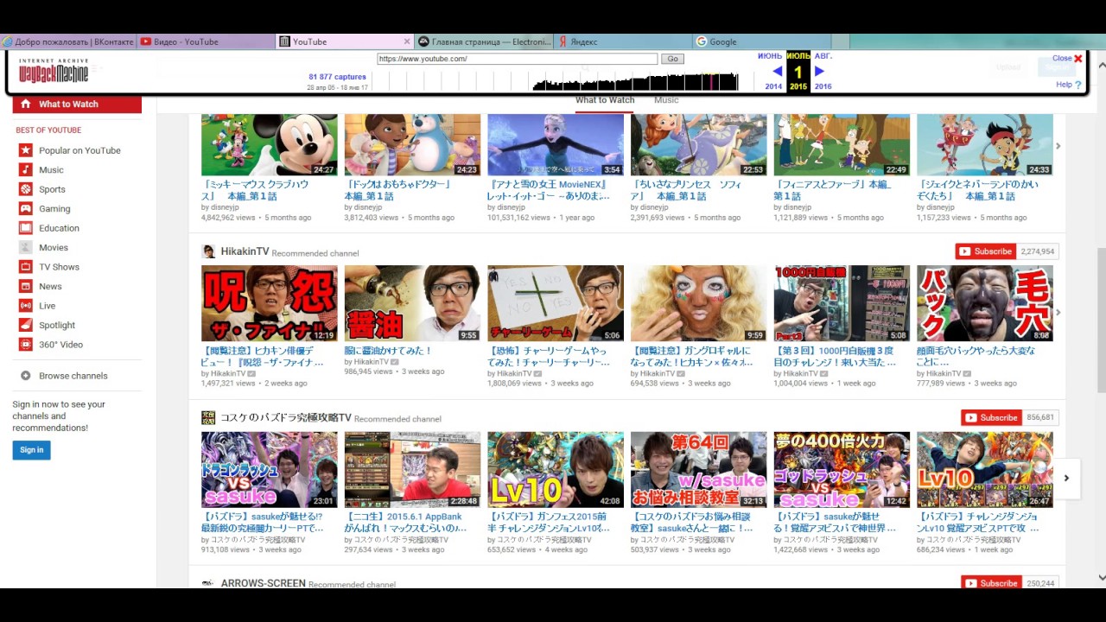Subscribe to コスケのパズドラ究極攻略TV channel

pos(991,417)
